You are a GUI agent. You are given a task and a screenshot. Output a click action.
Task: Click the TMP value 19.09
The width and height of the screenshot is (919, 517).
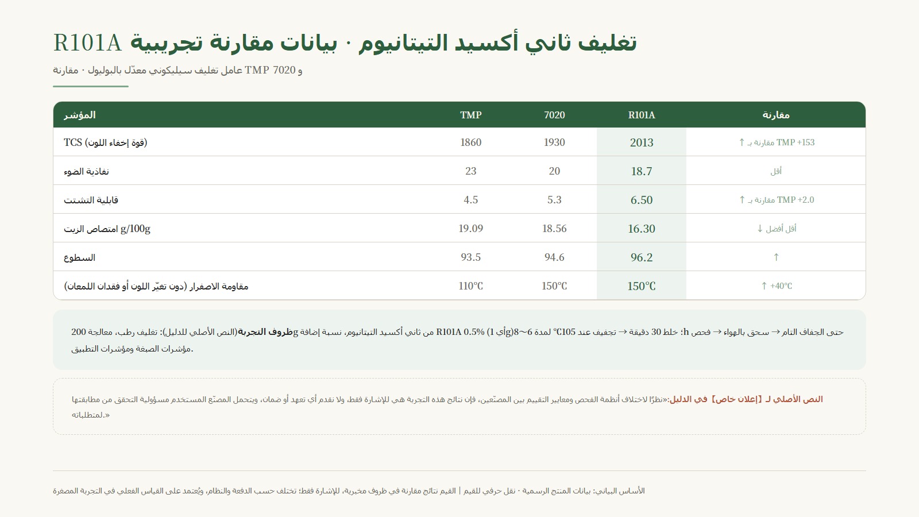pos(470,229)
